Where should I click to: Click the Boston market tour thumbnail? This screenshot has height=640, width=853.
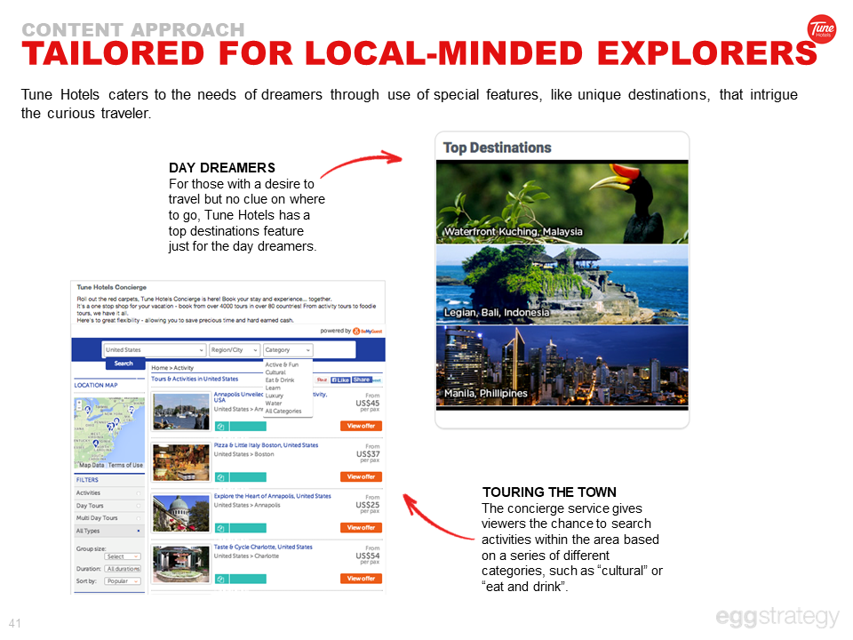[180, 462]
